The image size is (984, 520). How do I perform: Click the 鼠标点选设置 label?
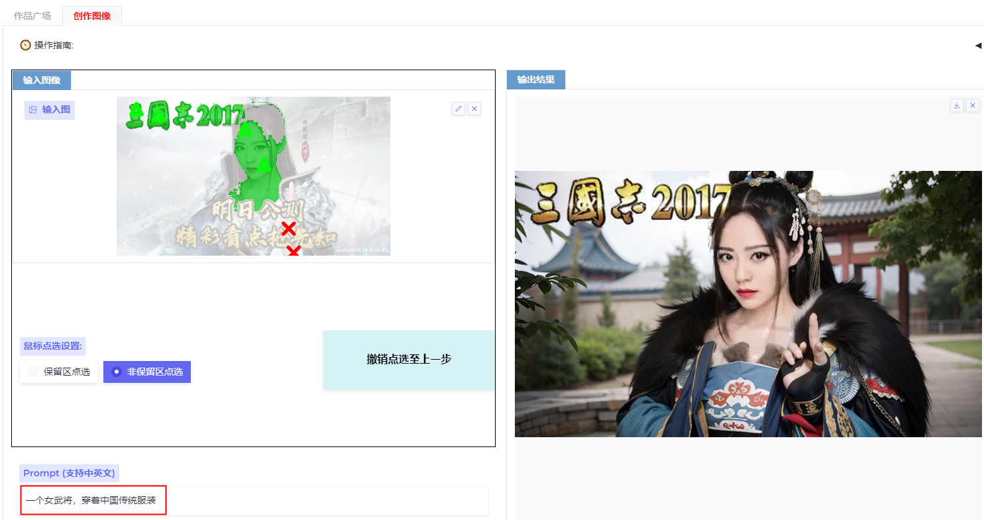click(52, 346)
